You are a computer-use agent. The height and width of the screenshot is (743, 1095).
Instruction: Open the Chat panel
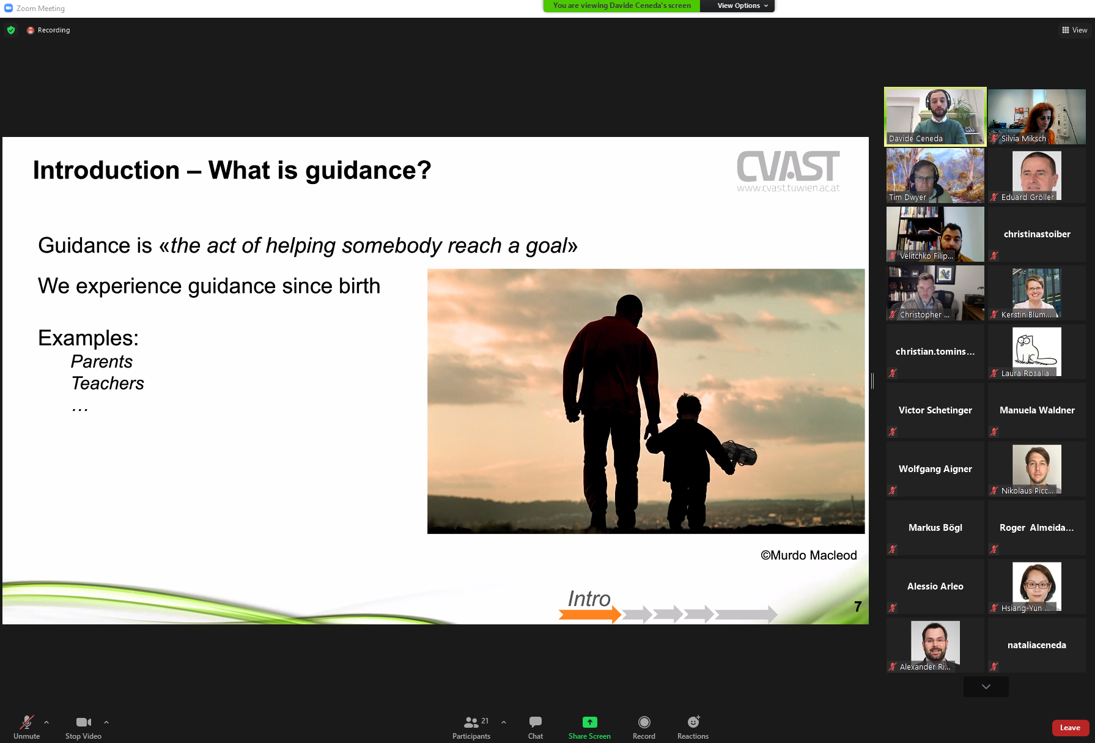click(535, 726)
